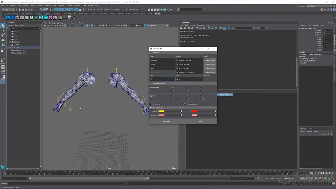
Task: Click the Build Limb button
Action: [x=166, y=121]
